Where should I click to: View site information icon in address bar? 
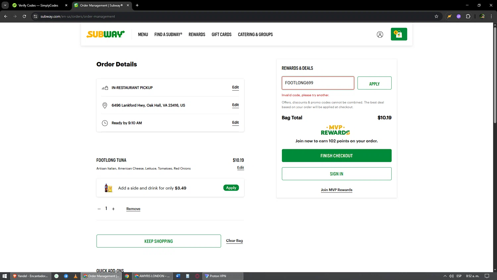[x=35, y=16]
